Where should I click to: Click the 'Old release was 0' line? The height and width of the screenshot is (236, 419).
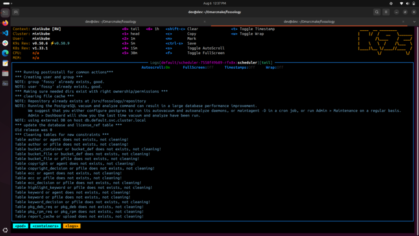click(33, 130)
